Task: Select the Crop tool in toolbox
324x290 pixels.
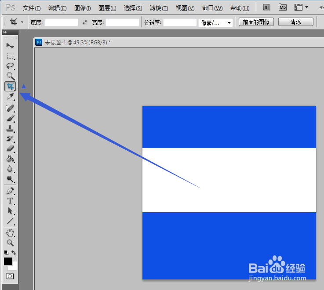Action: tap(10, 86)
